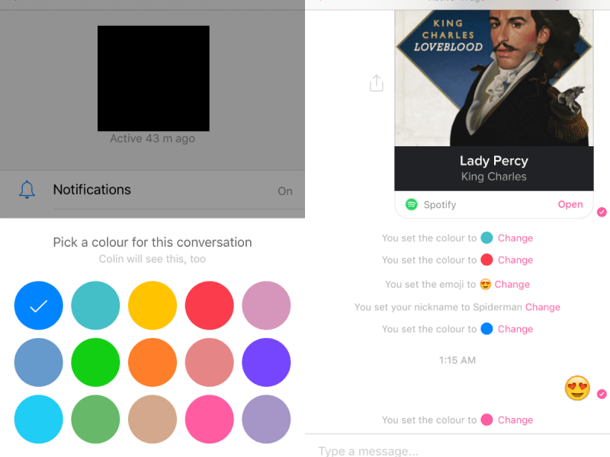Pick the orange colour swatch
Image resolution: width=610 pixels, height=457 pixels.
[152, 363]
